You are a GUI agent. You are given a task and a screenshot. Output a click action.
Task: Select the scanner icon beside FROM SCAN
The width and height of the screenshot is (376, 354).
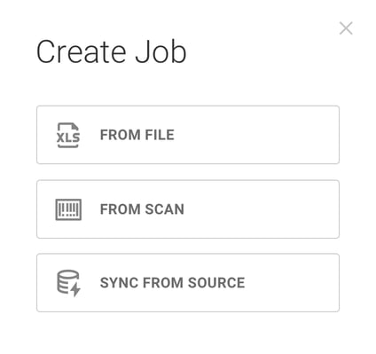(x=68, y=209)
